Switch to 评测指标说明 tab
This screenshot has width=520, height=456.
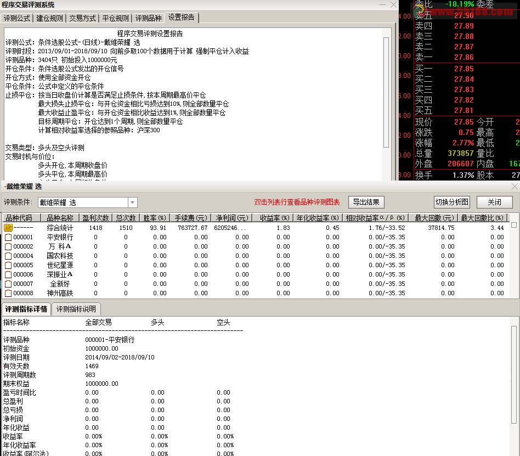coord(76,309)
